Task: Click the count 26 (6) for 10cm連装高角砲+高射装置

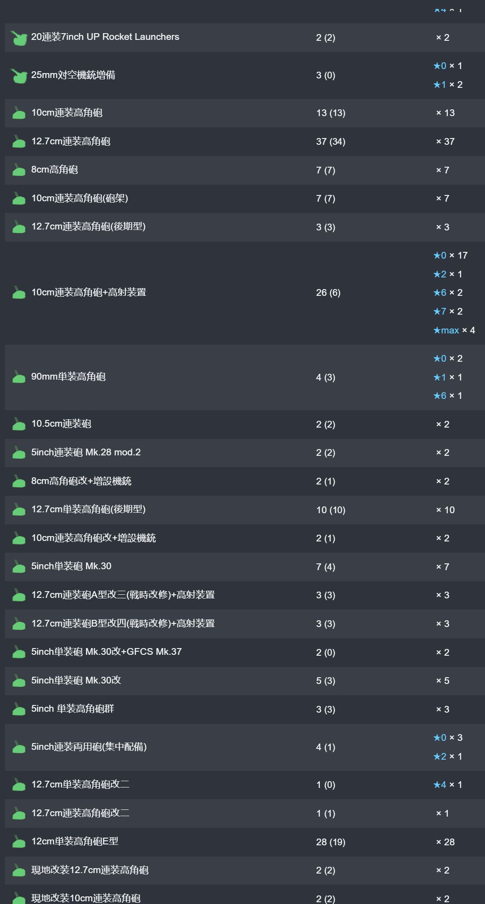Action: click(x=328, y=293)
